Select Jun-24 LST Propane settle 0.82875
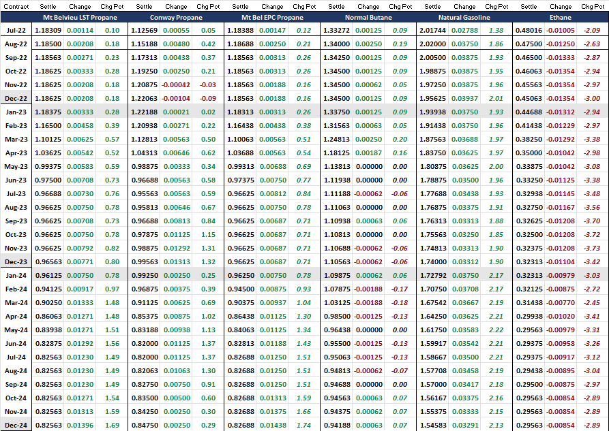The image size is (609, 431). click(48, 344)
